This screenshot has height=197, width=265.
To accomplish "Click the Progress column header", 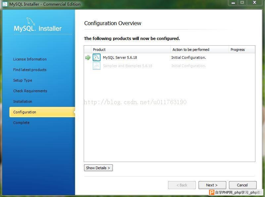I will point(242,50).
